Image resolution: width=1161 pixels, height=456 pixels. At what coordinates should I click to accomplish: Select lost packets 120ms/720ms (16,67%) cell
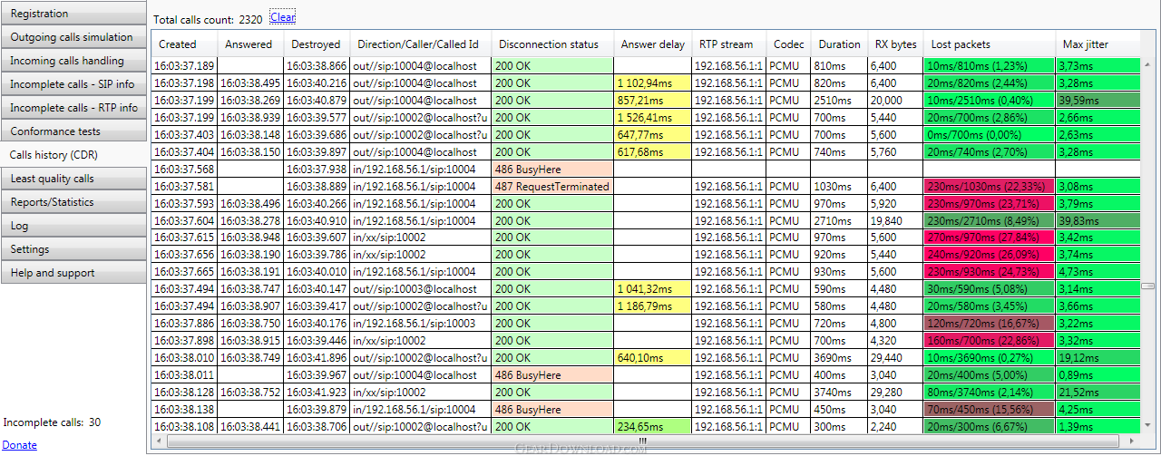point(989,323)
